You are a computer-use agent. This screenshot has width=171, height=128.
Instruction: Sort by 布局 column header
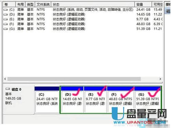(20, 4)
